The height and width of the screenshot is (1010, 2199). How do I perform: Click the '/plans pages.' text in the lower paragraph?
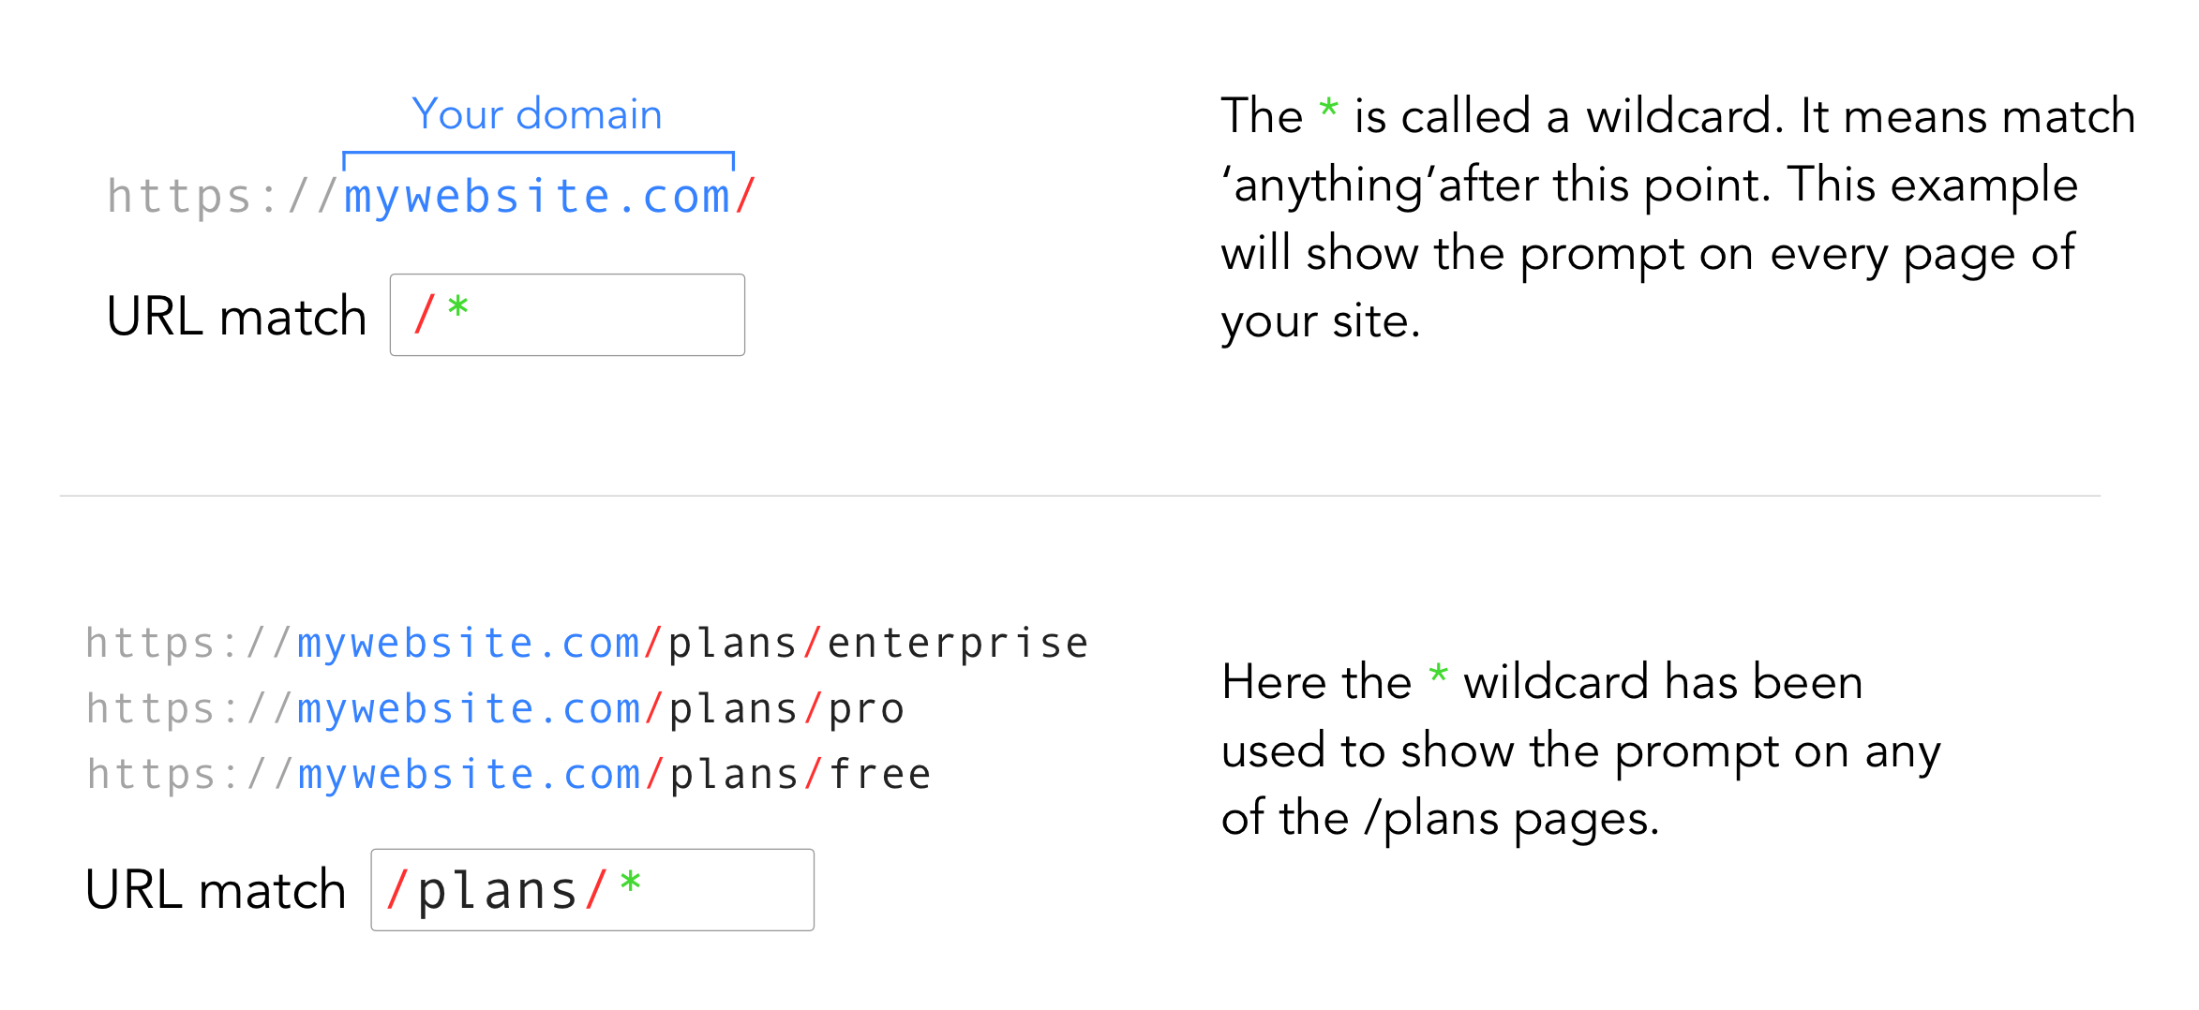[1512, 819]
